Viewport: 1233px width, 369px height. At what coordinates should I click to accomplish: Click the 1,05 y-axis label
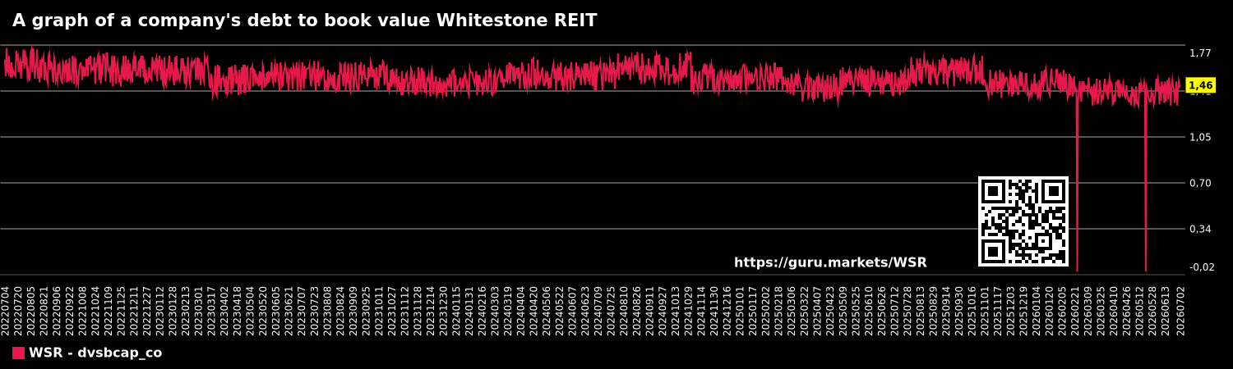1200,137
